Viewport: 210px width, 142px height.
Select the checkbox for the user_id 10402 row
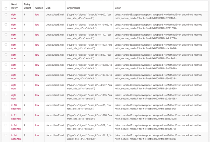point(6,24)
